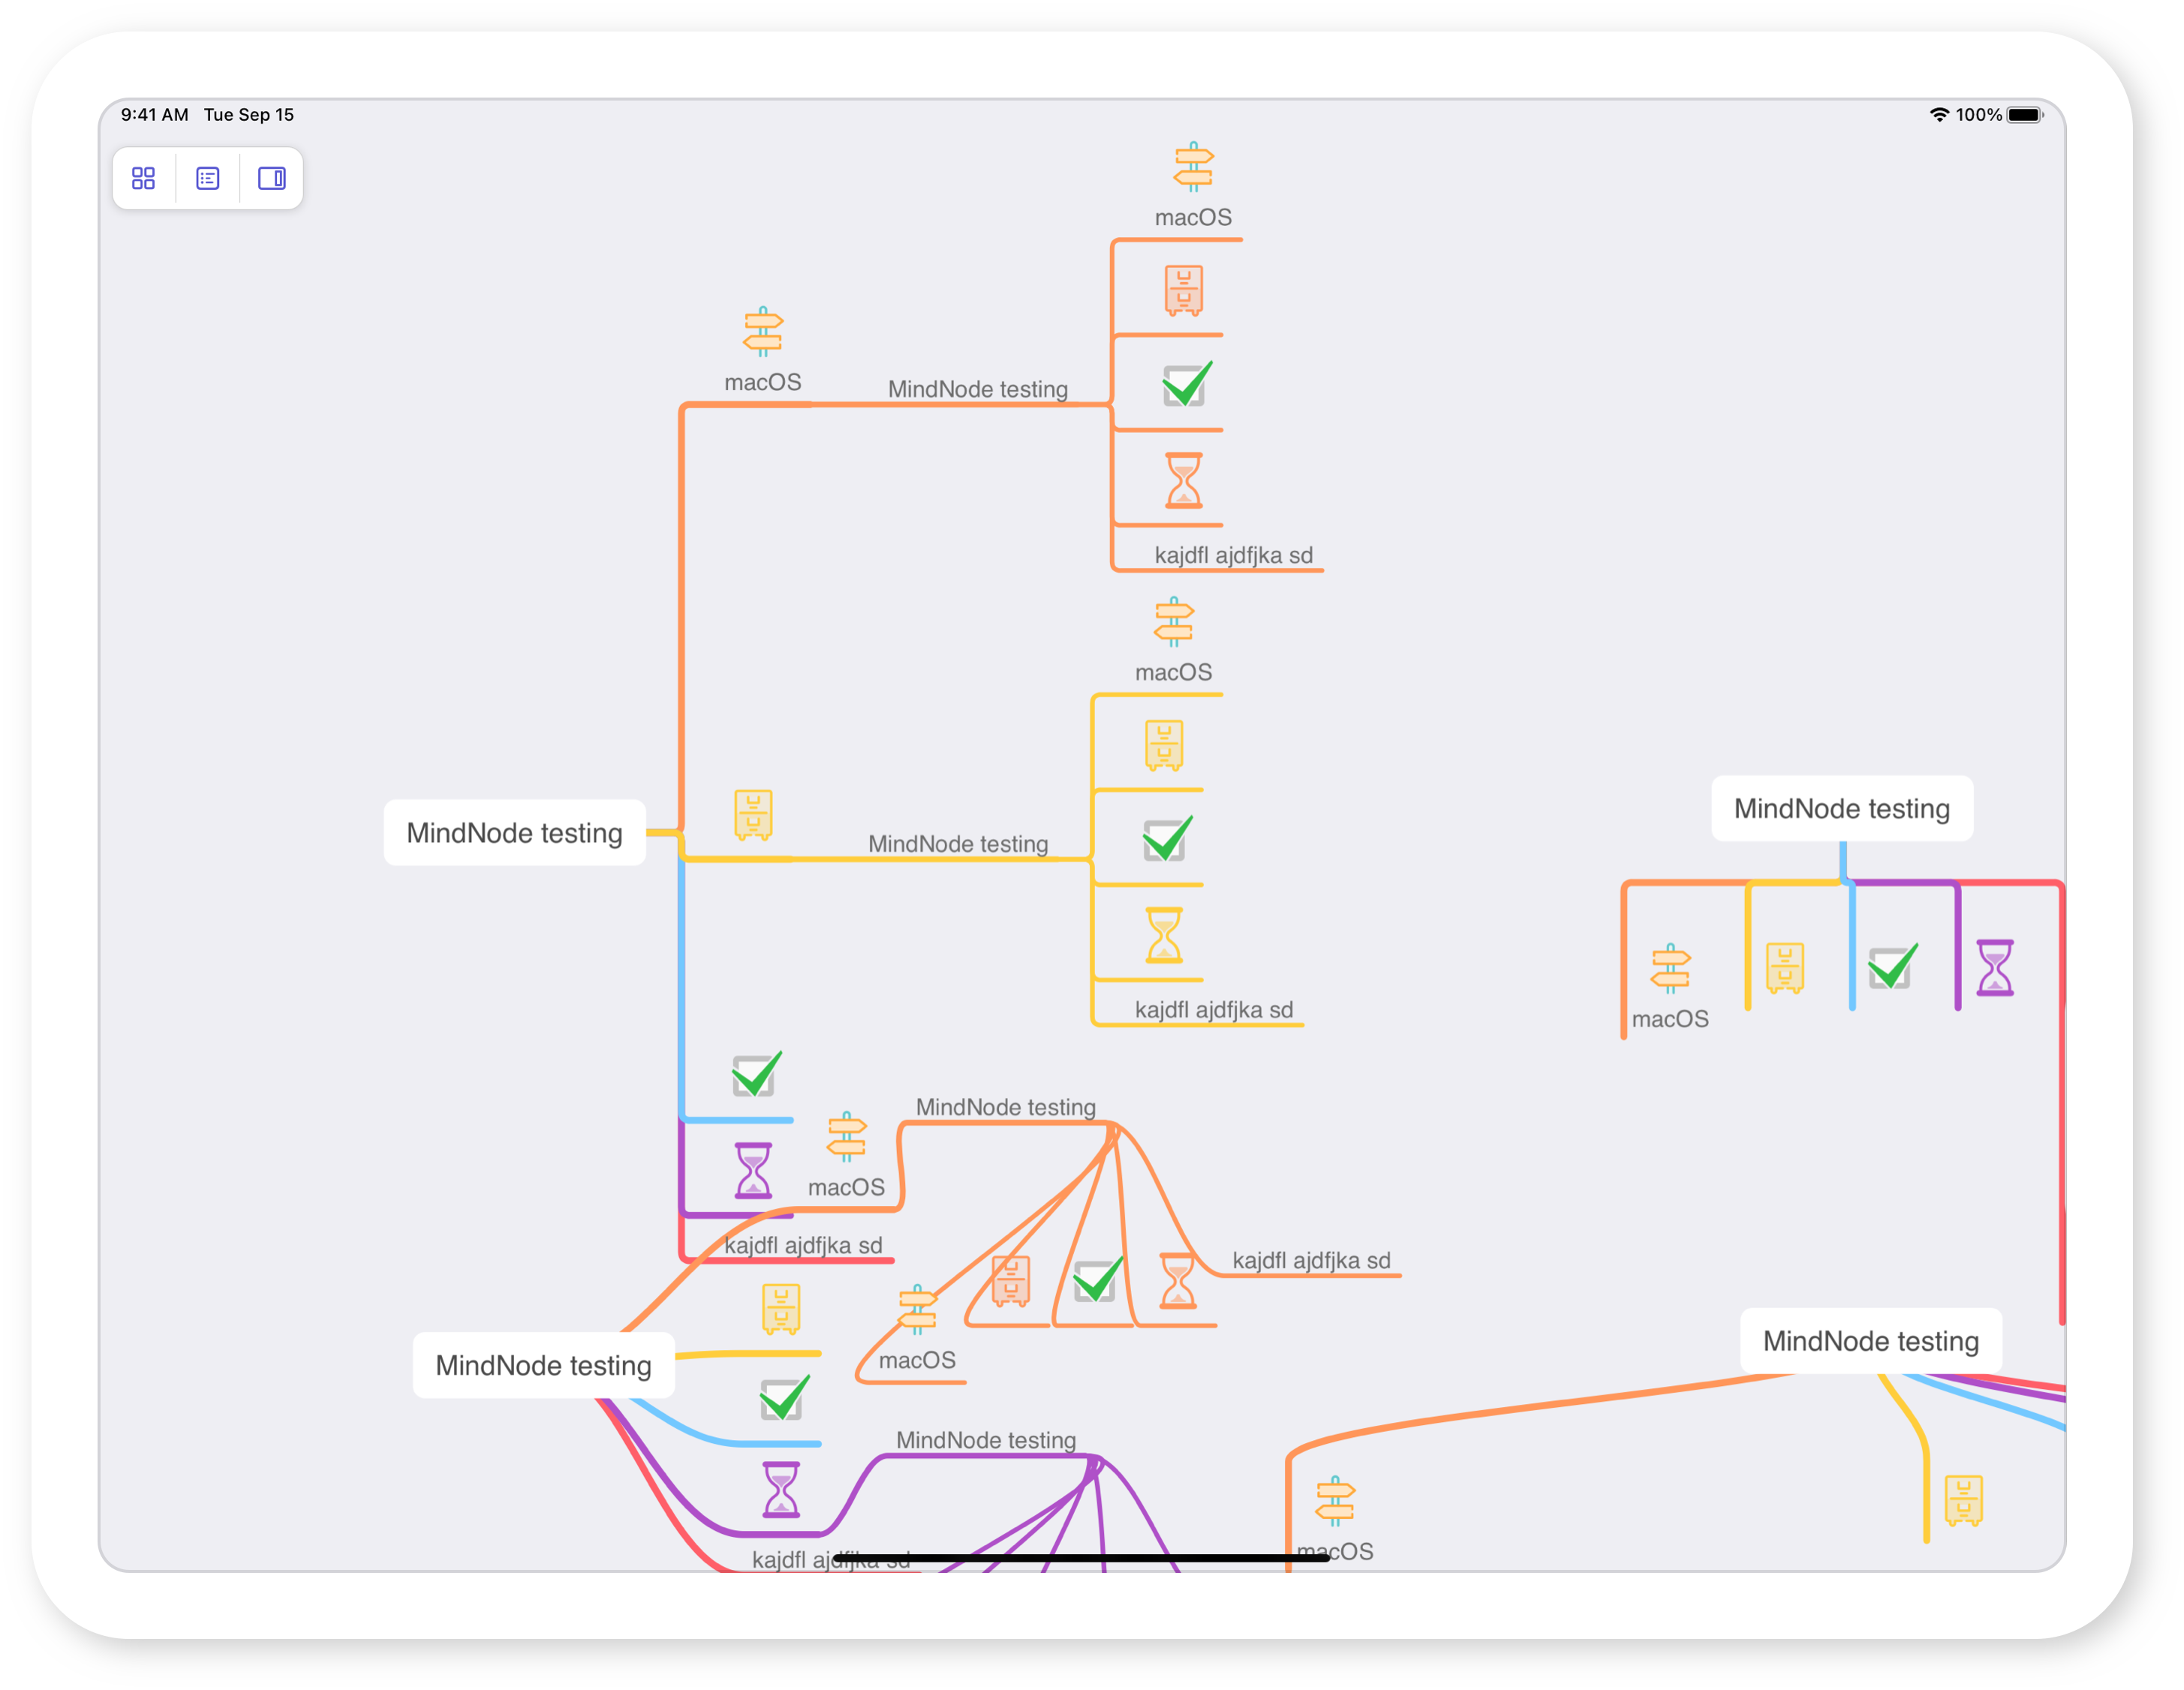Select signpost sticker in the top-down layout map
This screenshot has height=1690, width=2184.
1670,969
